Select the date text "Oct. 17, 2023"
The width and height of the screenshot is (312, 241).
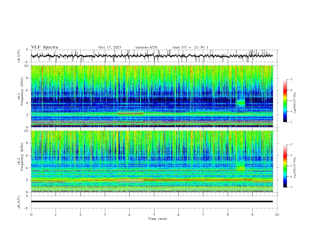point(110,47)
